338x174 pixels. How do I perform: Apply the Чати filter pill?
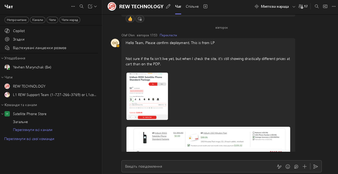coord(52,20)
